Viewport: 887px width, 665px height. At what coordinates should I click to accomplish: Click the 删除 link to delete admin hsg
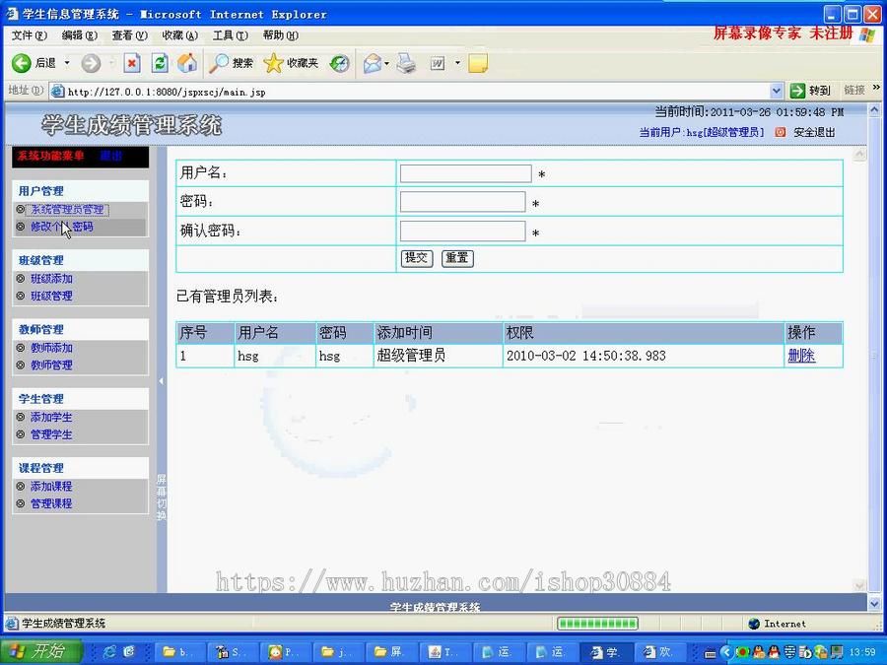pos(802,356)
